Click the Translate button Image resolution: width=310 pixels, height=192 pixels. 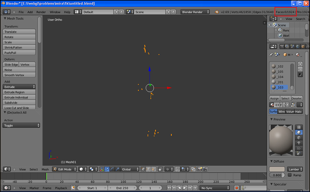point(19,32)
